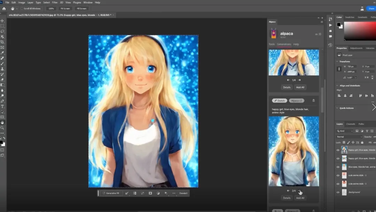Toggle the alpaca plugin on switch
This screenshot has width=376, height=212.
320,34
